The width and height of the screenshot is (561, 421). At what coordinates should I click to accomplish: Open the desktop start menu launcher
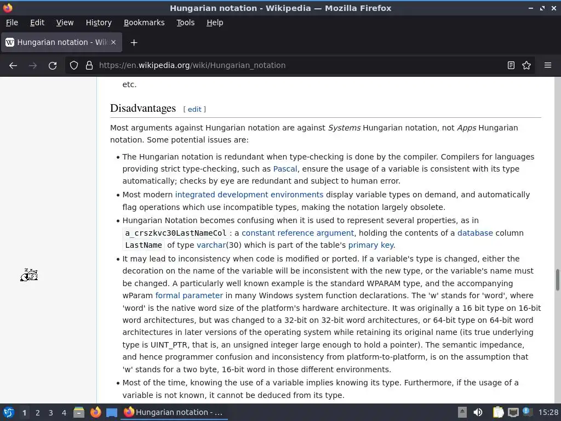point(9,412)
